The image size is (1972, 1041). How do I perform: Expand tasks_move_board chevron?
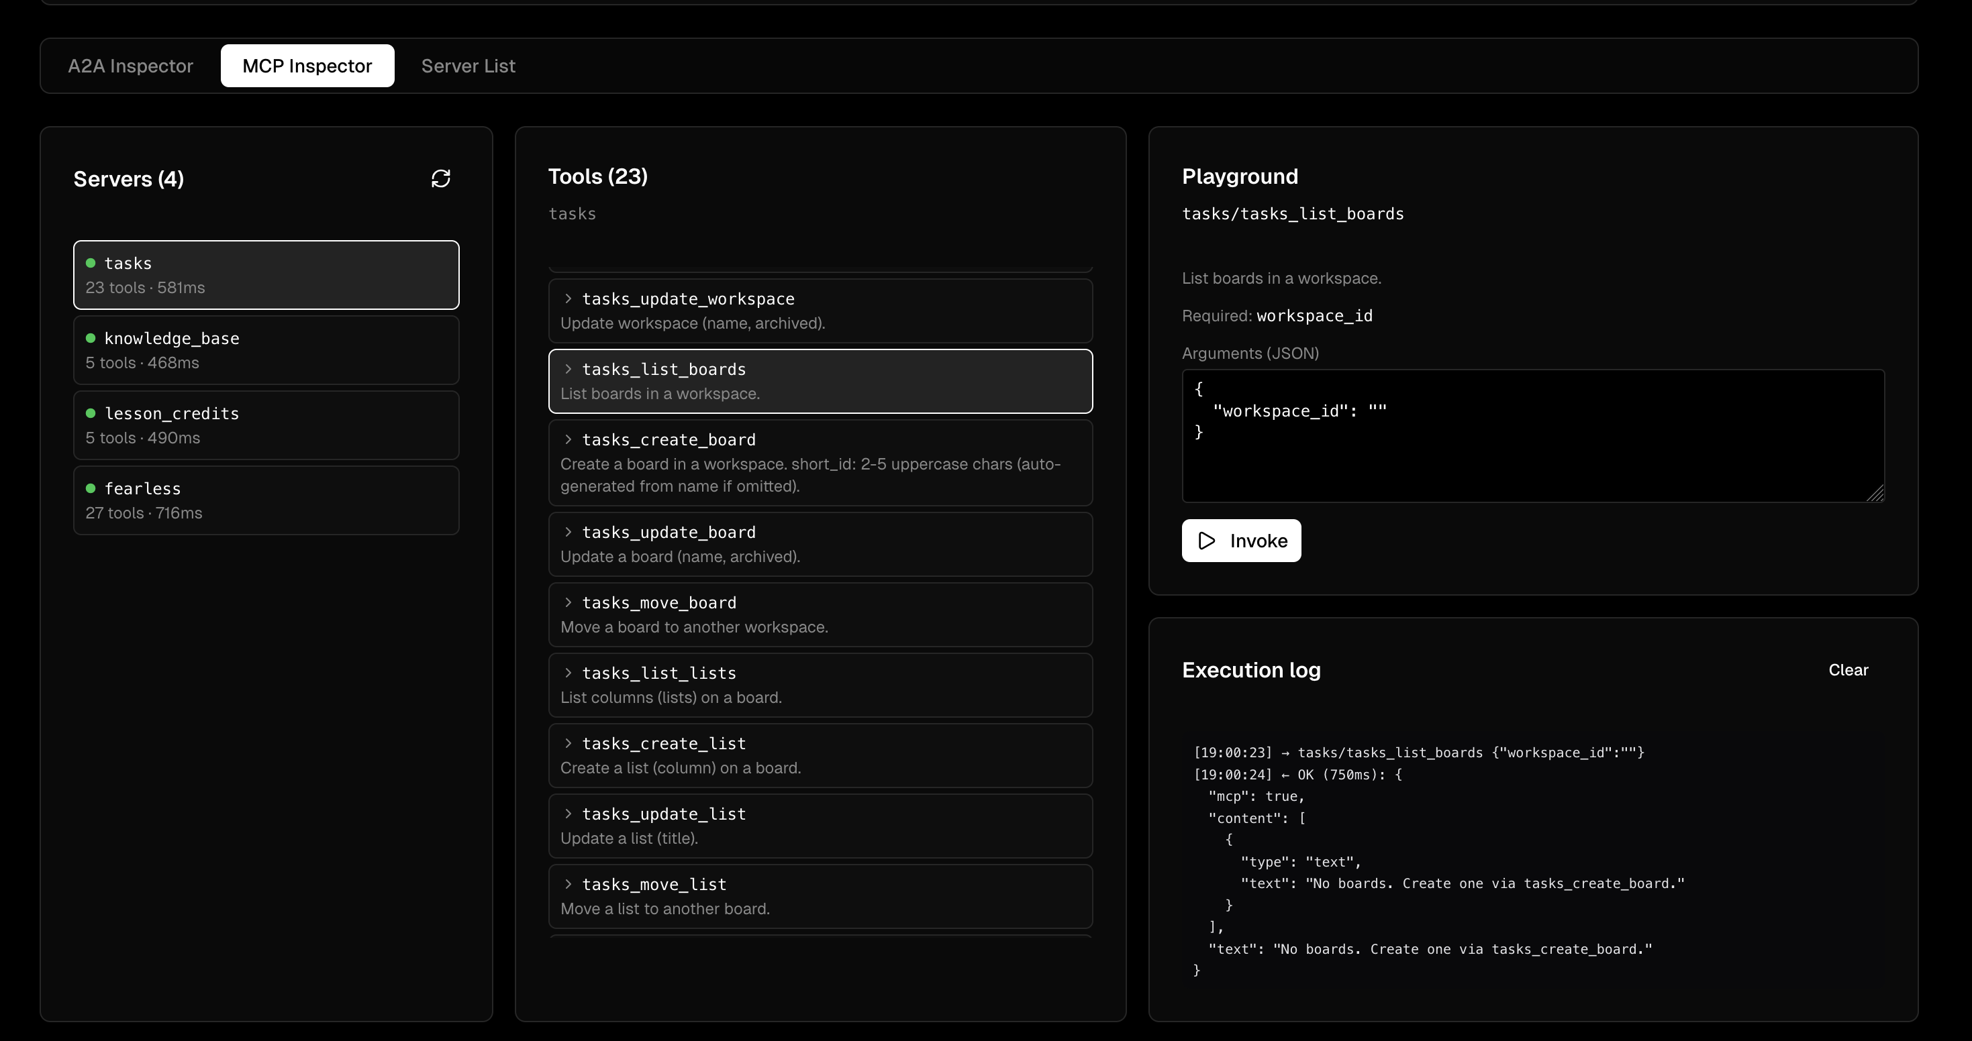568,602
